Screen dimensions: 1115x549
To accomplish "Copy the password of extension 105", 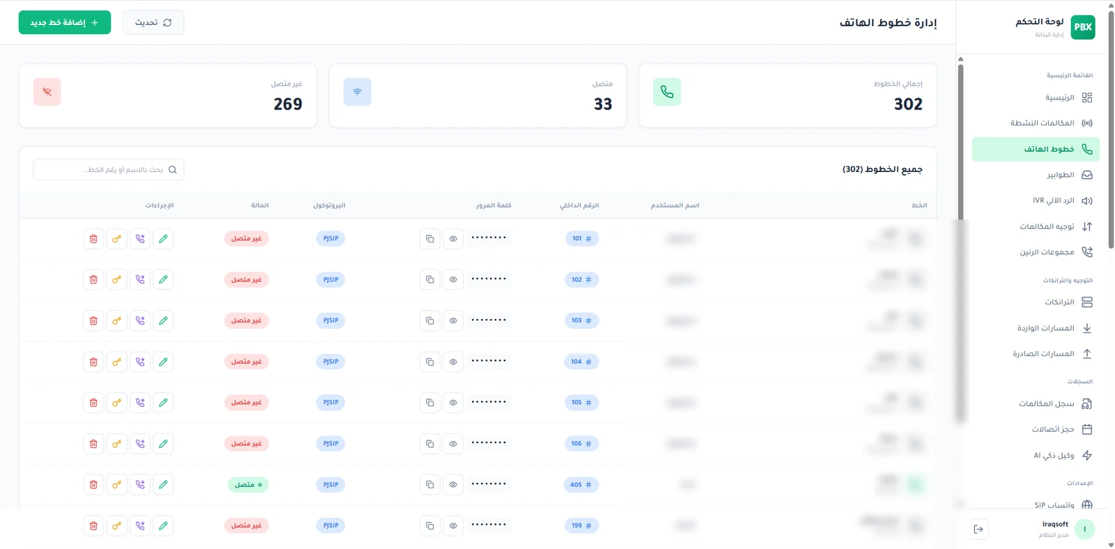I will click(430, 403).
